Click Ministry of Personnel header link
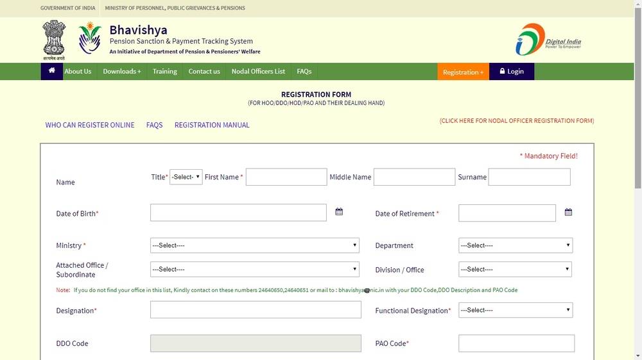The height and width of the screenshot is (360, 642). (175, 8)
